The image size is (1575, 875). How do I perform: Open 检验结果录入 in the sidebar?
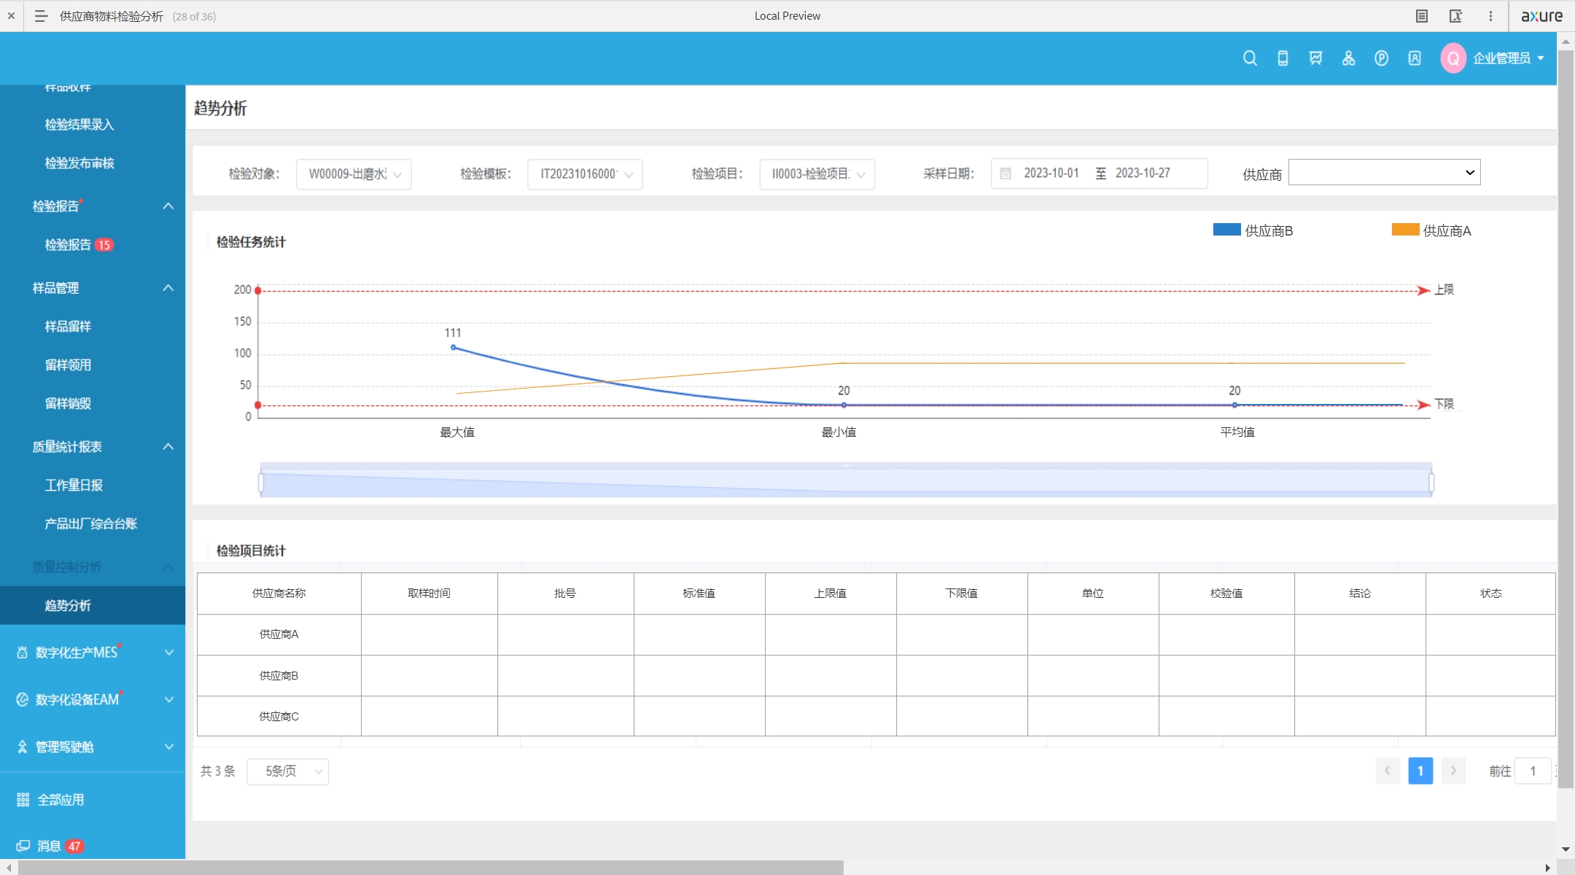(x=79, y=125)
